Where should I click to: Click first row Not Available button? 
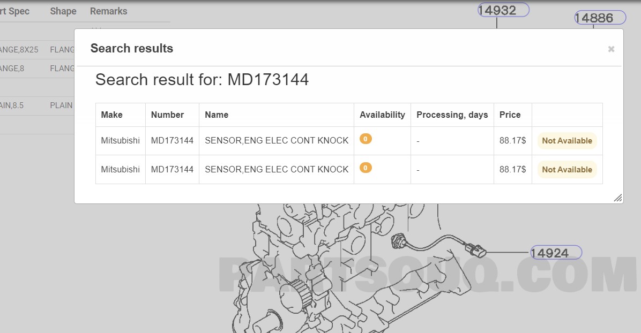(567, 141)
